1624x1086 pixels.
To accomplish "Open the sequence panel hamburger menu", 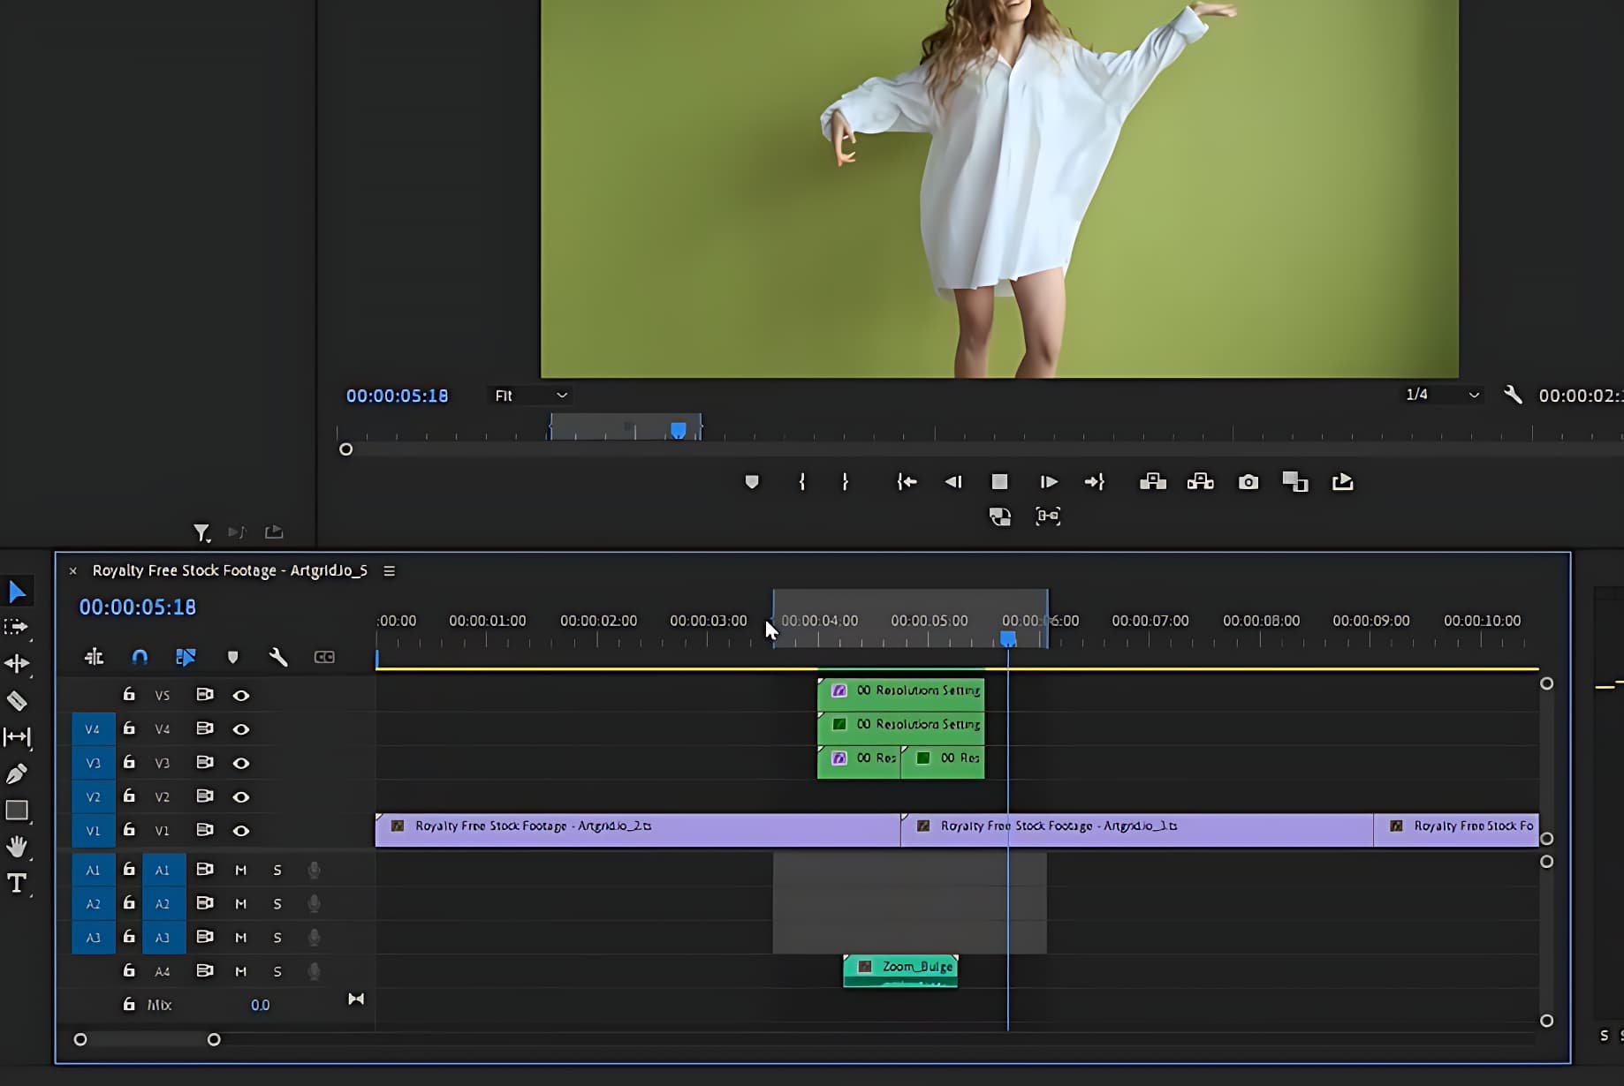I will (x=389, y=571).
